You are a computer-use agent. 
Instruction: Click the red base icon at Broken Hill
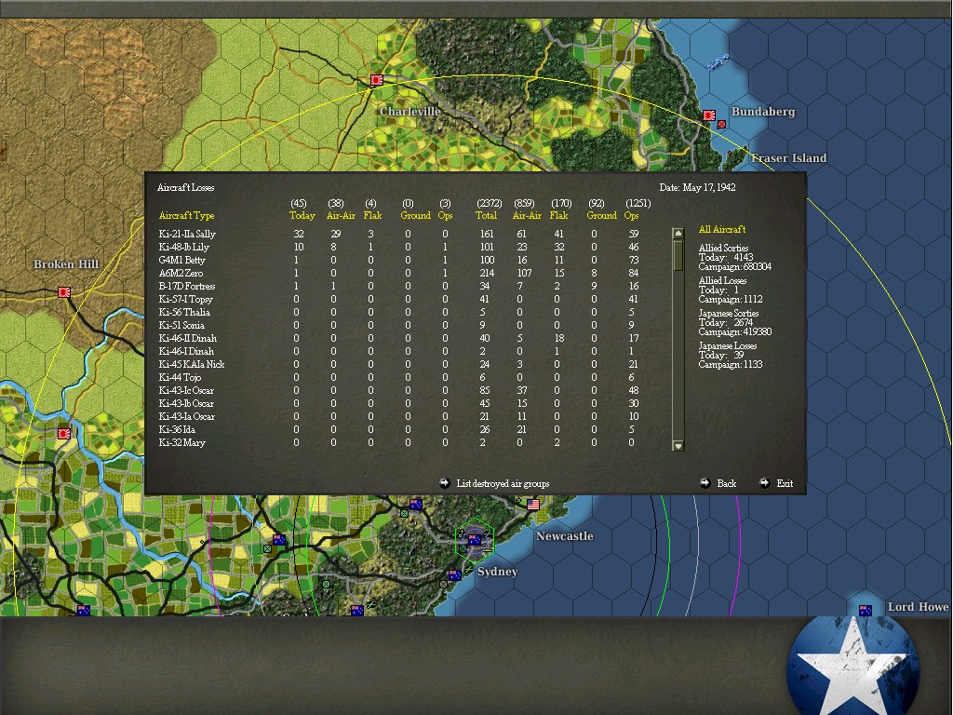click(62, 291)
